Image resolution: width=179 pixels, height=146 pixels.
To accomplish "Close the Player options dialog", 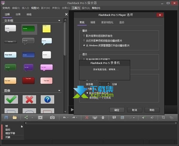I will pos(160,15).
